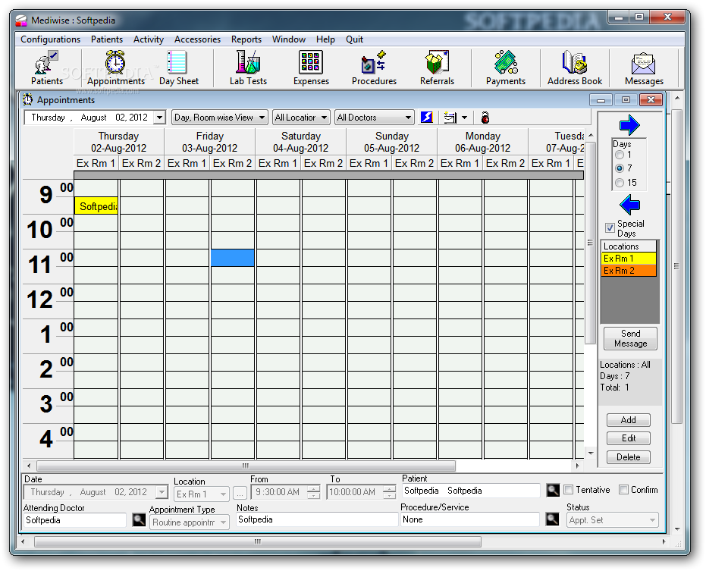
Task: Open the Procedures icon
Action: pyautogui.click(x=374, y=67)
